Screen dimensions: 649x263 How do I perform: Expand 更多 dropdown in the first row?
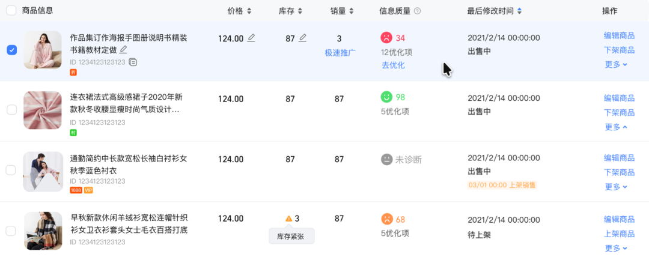click(x=616, y=64)
